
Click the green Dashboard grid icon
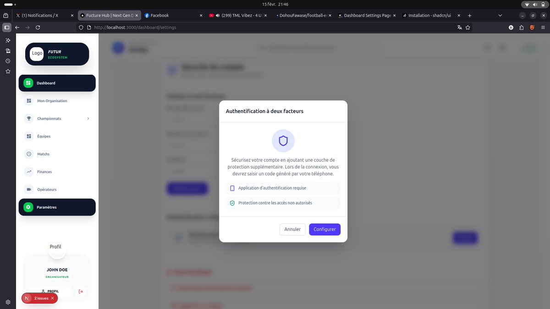28,83
